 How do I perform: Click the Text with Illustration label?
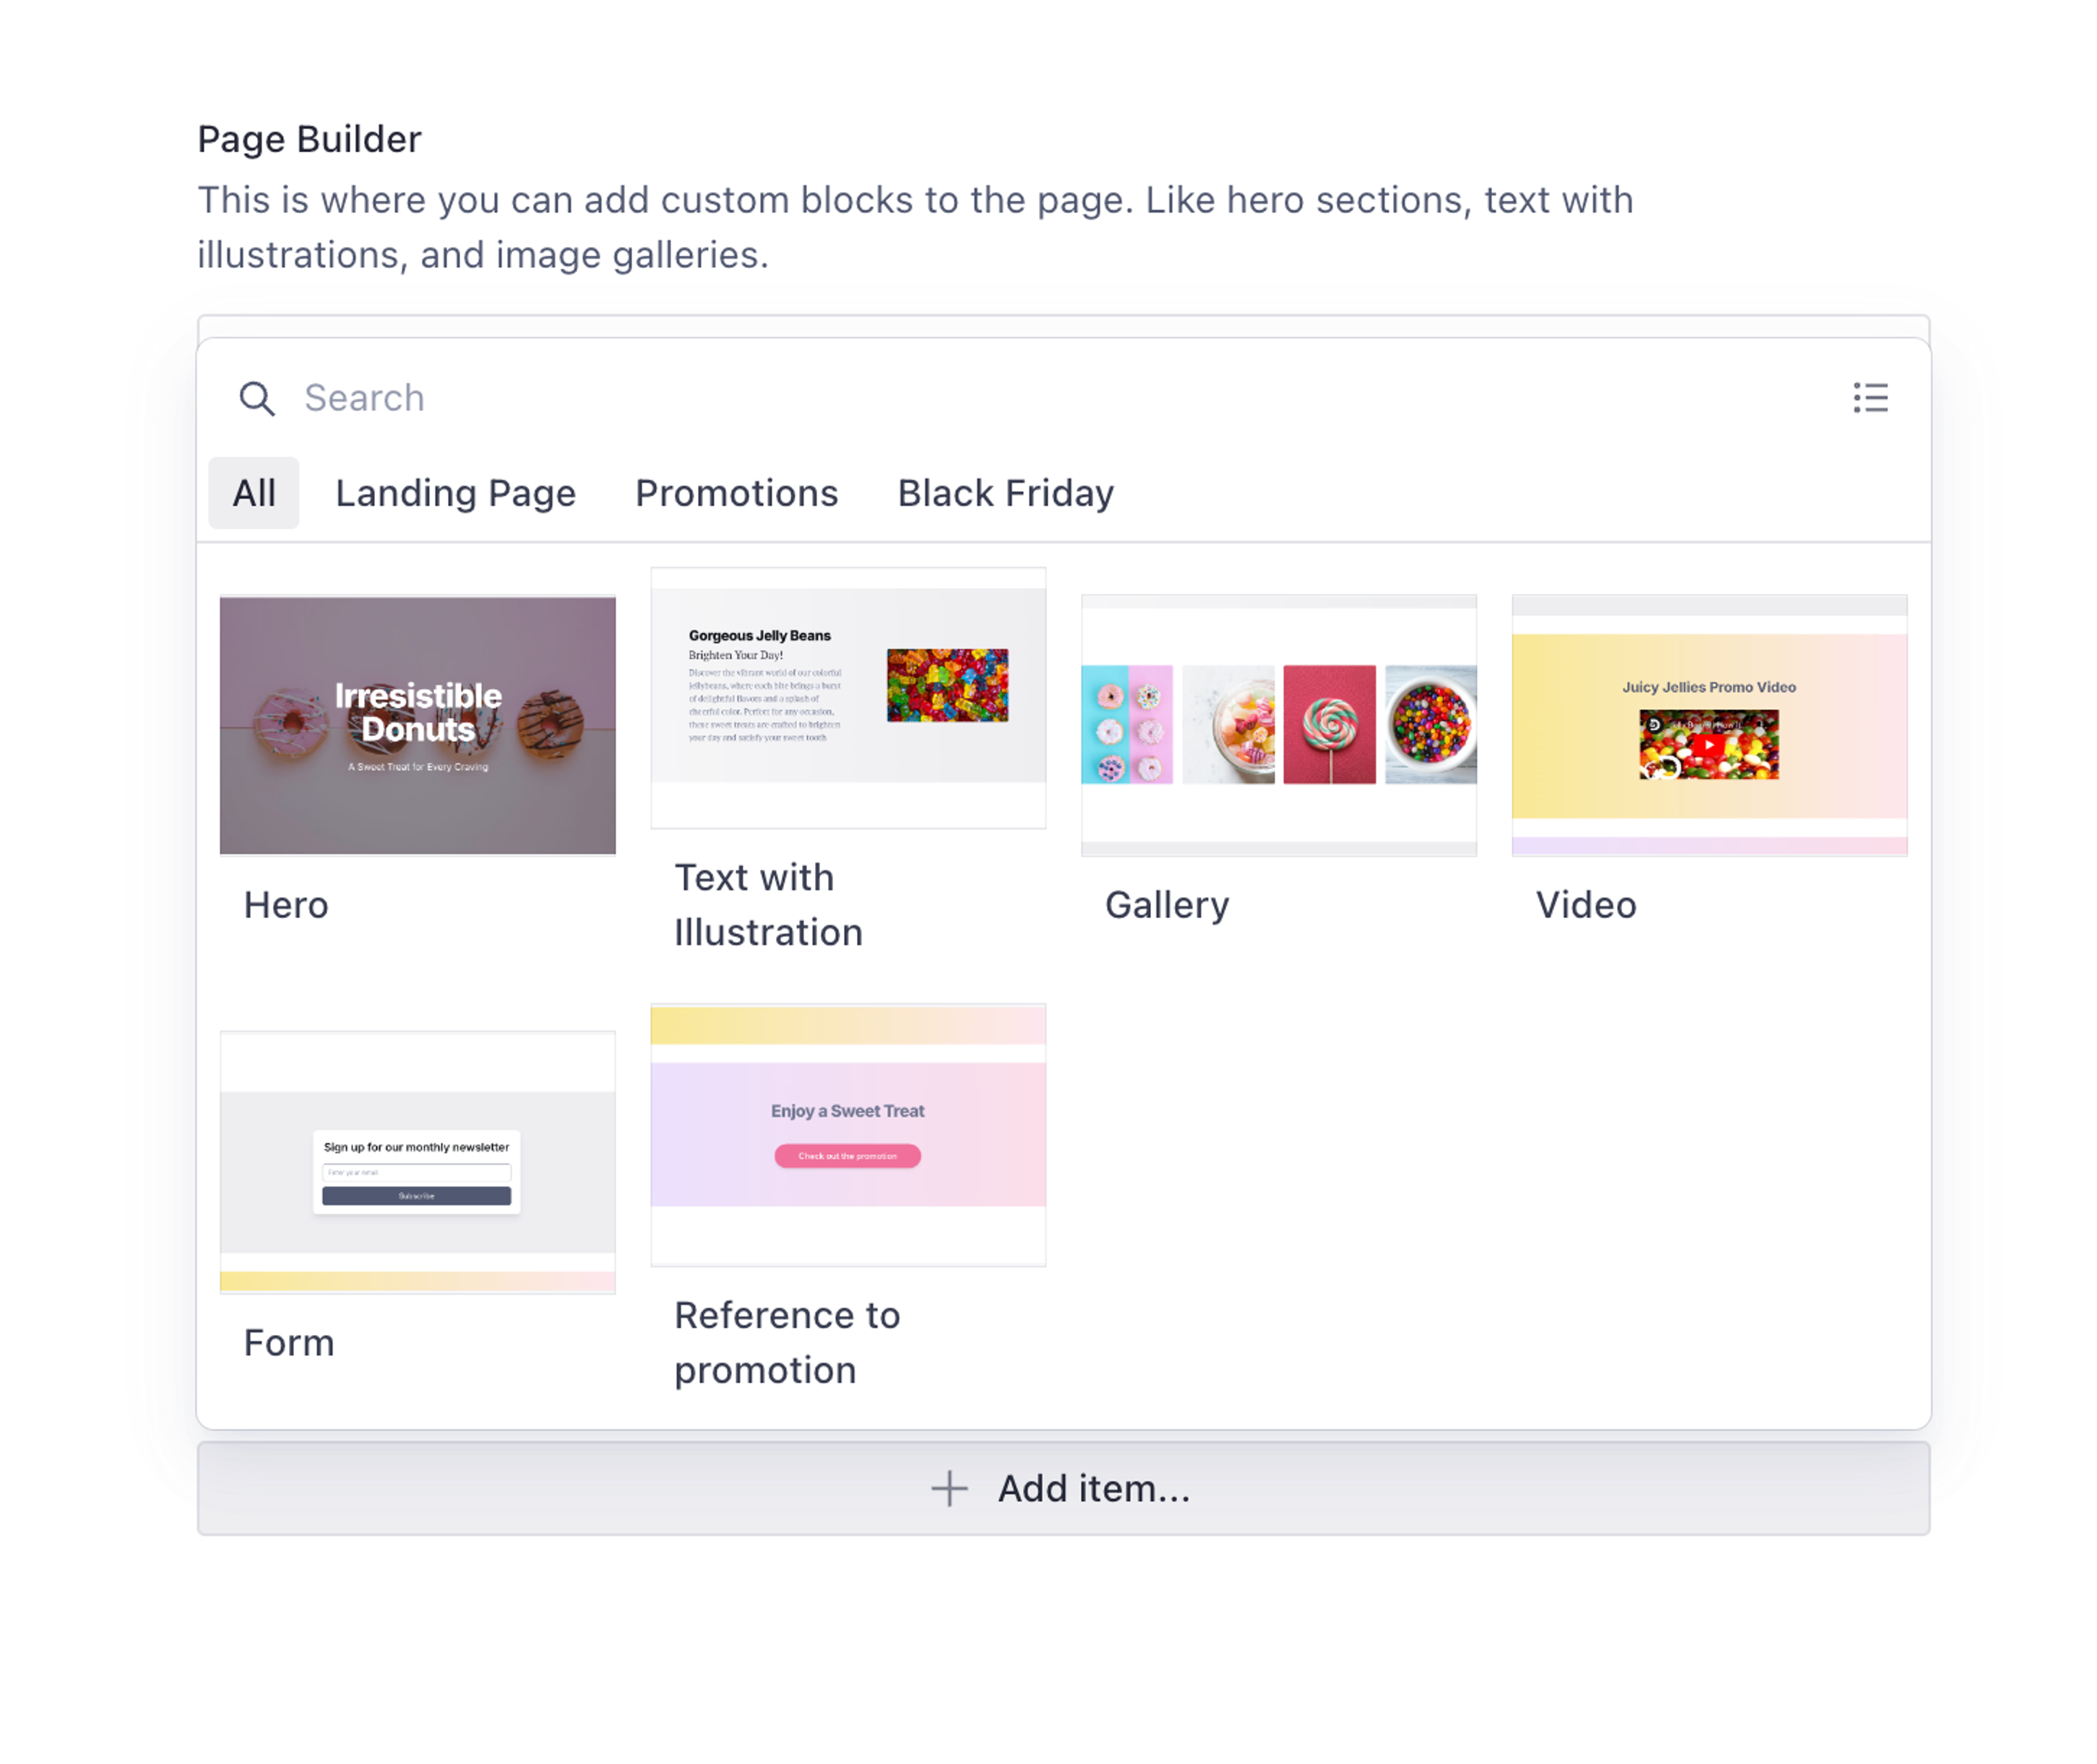767,905
